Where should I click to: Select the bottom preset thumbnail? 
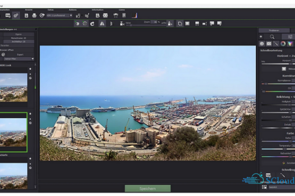point(13,176)
